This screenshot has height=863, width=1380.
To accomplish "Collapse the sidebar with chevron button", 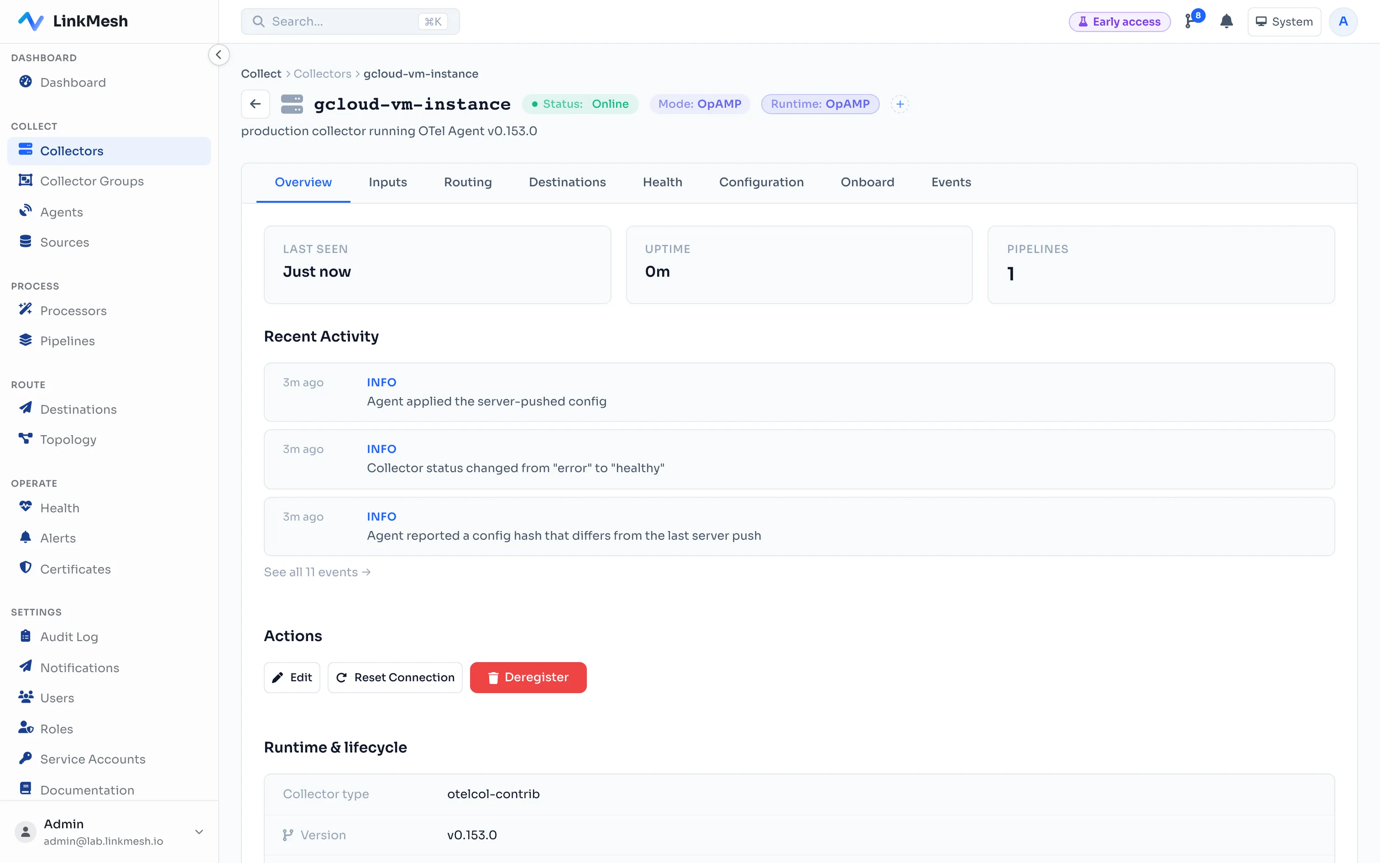I will click(219, 55).
